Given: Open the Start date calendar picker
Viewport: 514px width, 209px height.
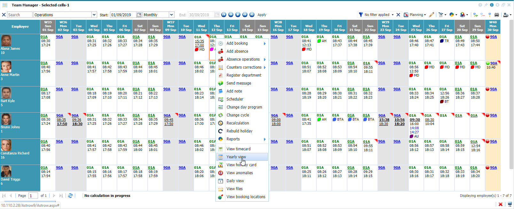Looking at the screenshot, I should point(139,15).
